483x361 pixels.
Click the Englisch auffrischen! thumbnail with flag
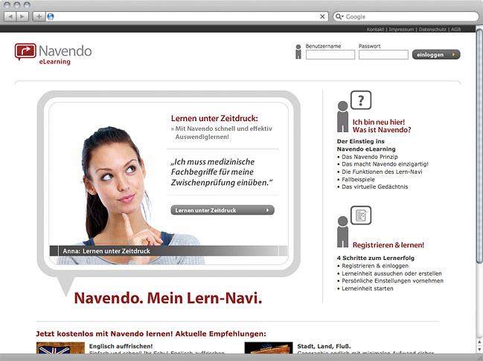point(60,348)
